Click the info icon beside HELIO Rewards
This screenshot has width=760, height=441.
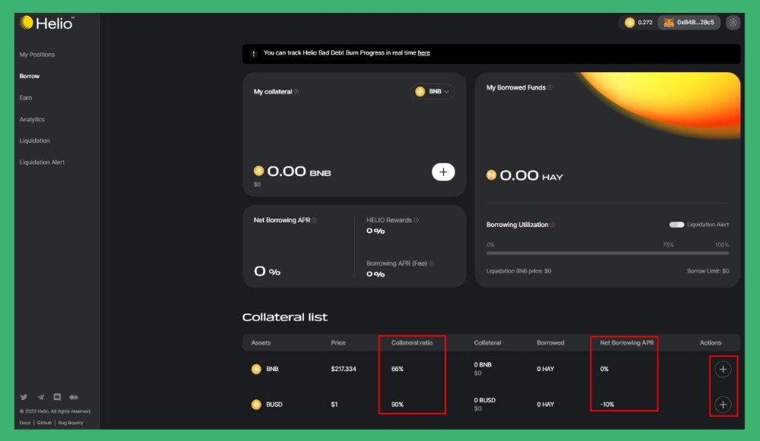point(416,220)
